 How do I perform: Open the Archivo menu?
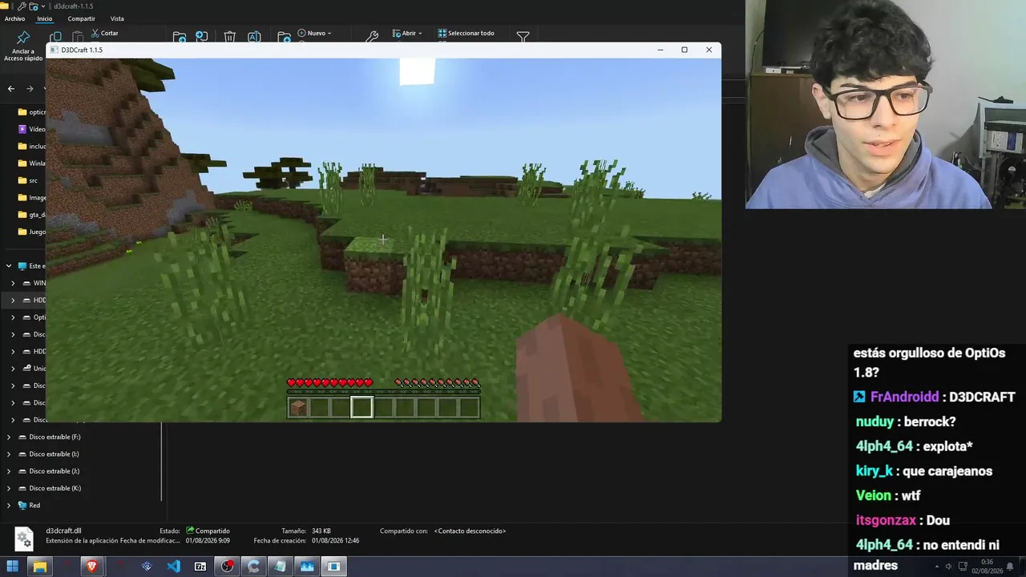coord(14,18)
